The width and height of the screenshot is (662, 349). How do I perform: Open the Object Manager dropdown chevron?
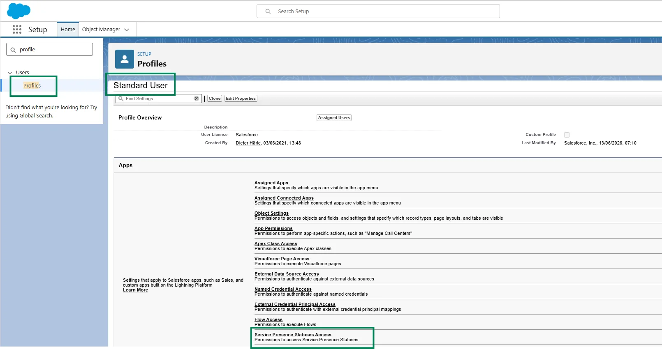coord(127,30)
